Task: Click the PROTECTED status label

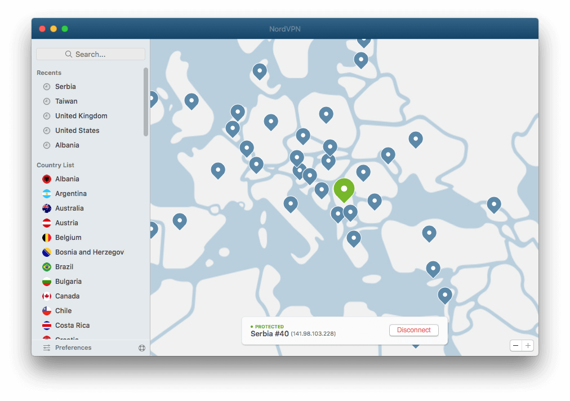Action: 269,327
